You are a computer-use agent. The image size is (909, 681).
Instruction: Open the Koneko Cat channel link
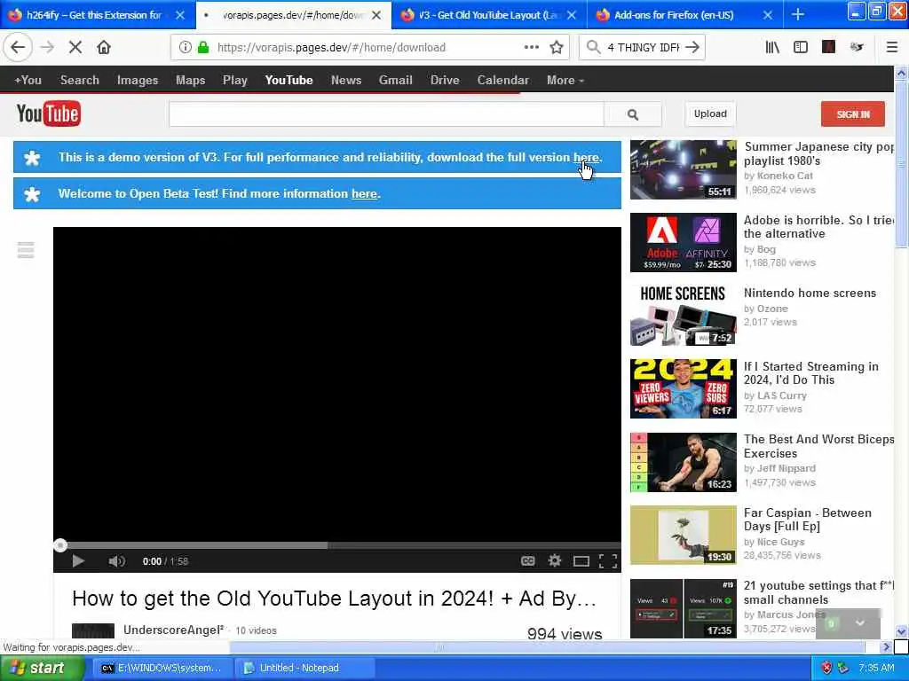tap(785, 176)
